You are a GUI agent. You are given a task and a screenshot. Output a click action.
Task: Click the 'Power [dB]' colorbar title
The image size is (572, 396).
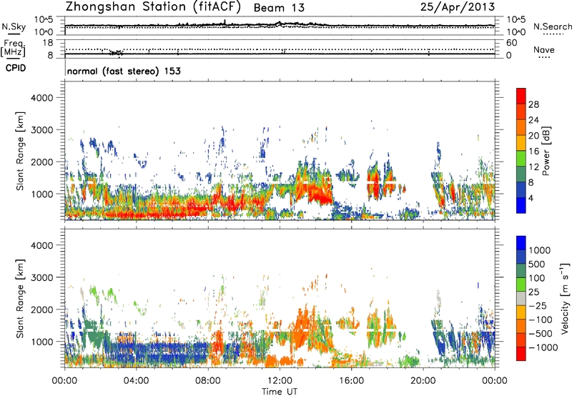(x=546, y=151)
